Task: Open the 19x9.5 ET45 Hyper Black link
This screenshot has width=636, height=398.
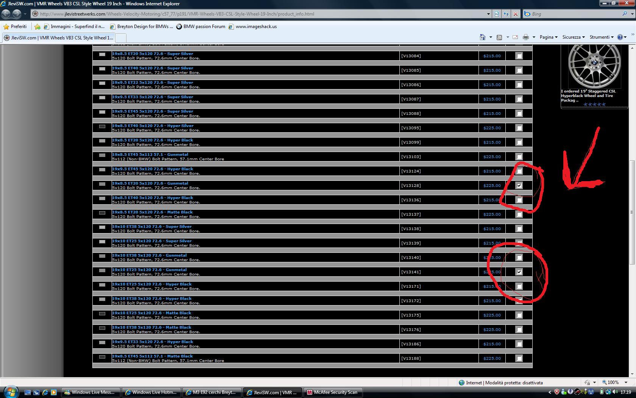Action: [153, 169]
